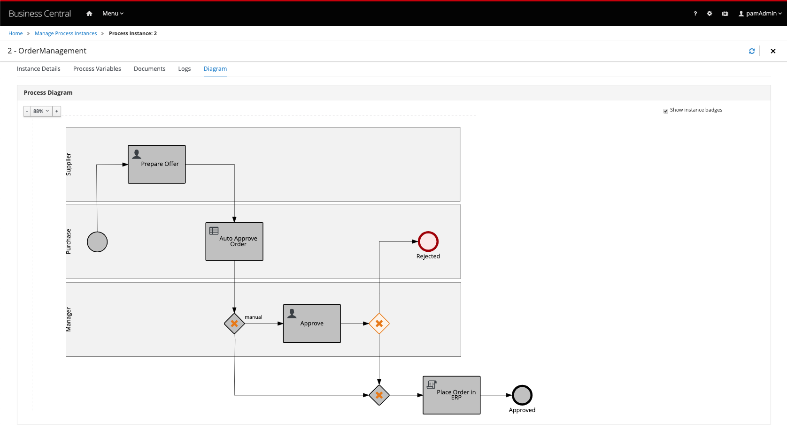Select the Prepare Offer task node
This screenshot has height=429, width=787.
157,164
